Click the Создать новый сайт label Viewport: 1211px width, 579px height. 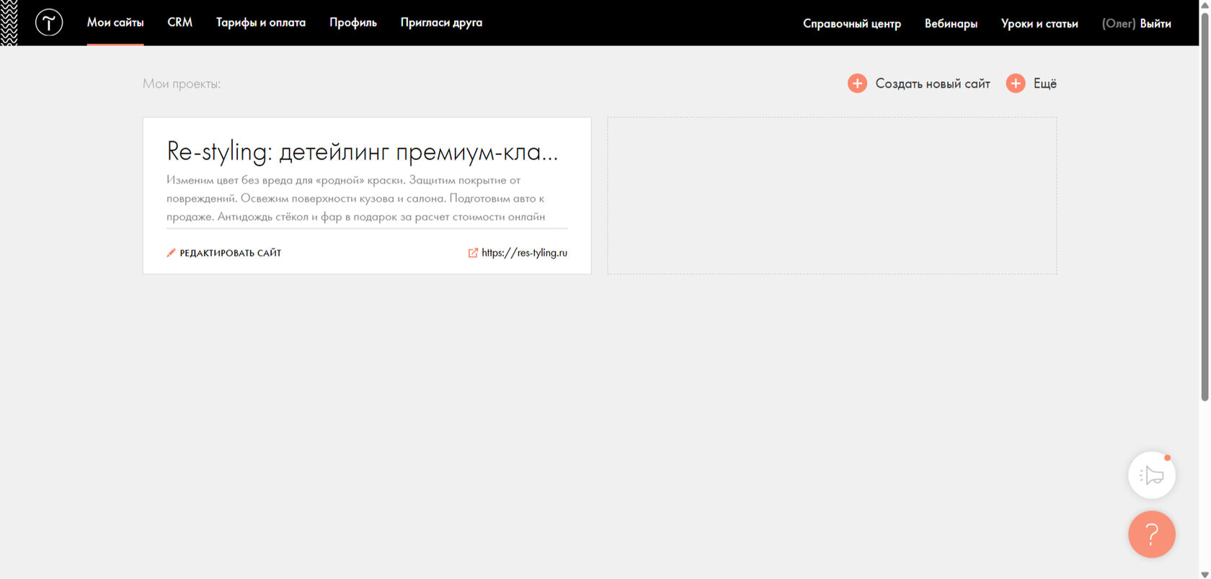pos(933,84)
